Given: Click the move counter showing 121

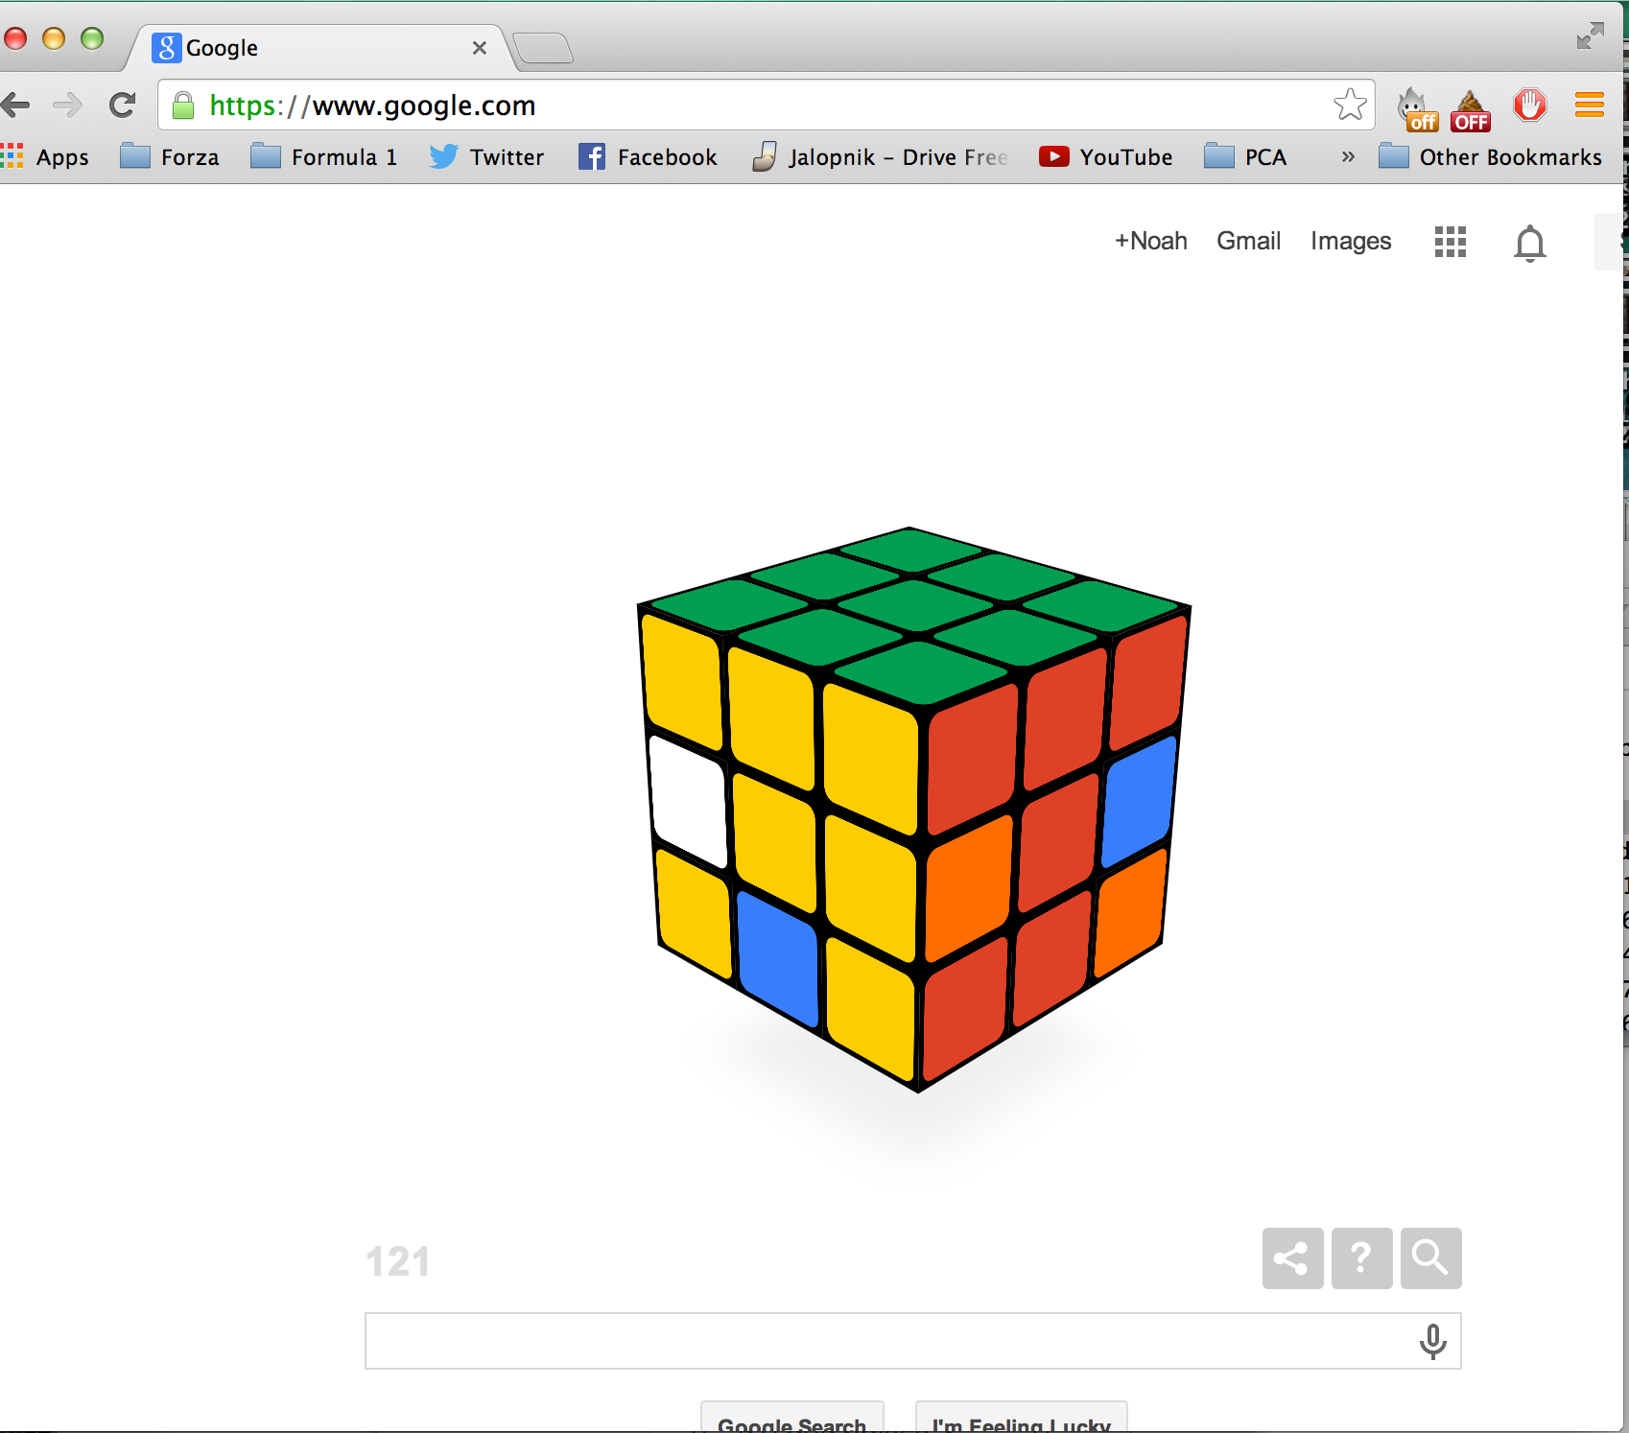Looking at the screenshot, I should (398, 1261).
